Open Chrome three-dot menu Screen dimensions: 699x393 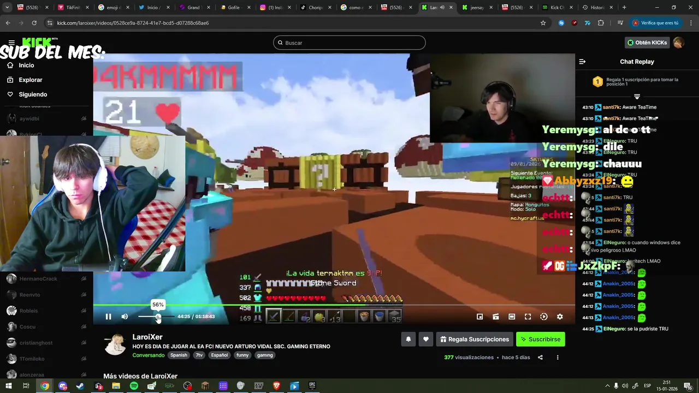pyautogui.click(x=691, y=23)
